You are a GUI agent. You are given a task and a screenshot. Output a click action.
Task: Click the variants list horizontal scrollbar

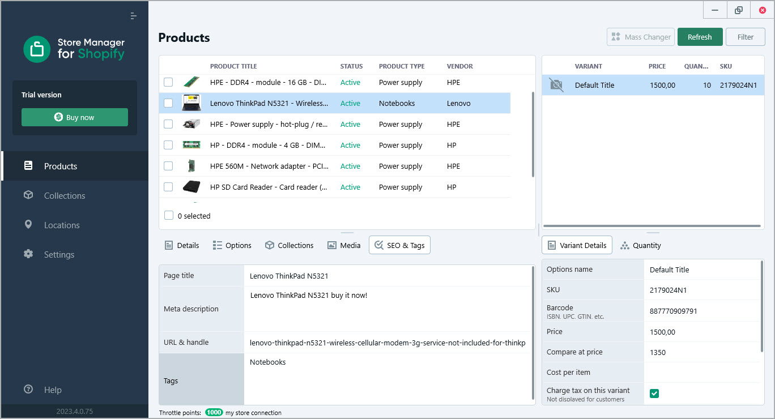pos(651,226)
